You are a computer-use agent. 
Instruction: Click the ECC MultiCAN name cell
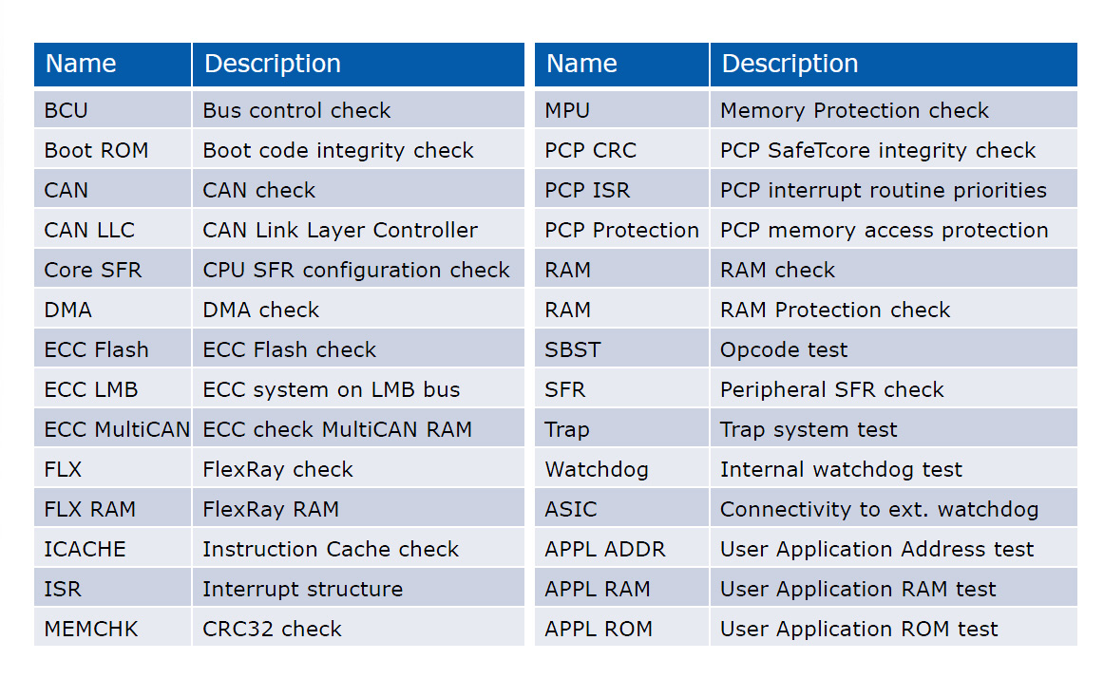tap(116, 429)
